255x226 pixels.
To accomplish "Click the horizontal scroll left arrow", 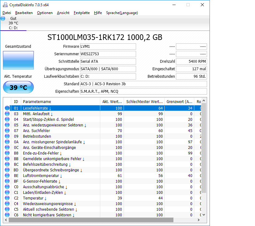I will tap(6, 220).
